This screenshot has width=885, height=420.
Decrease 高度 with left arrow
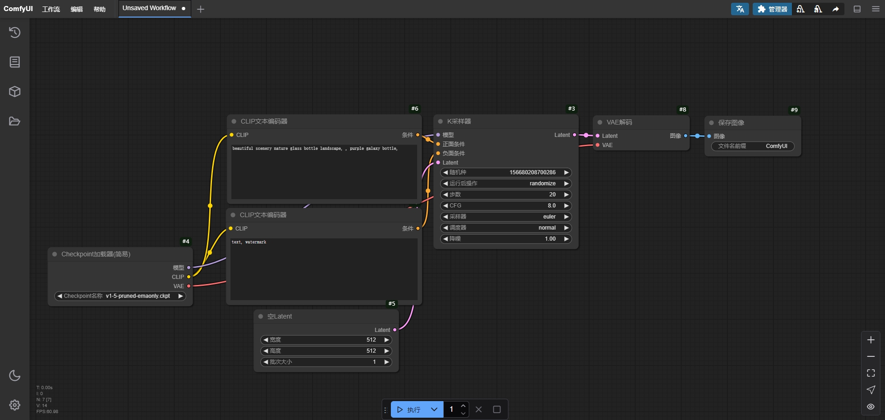point(265,351)
